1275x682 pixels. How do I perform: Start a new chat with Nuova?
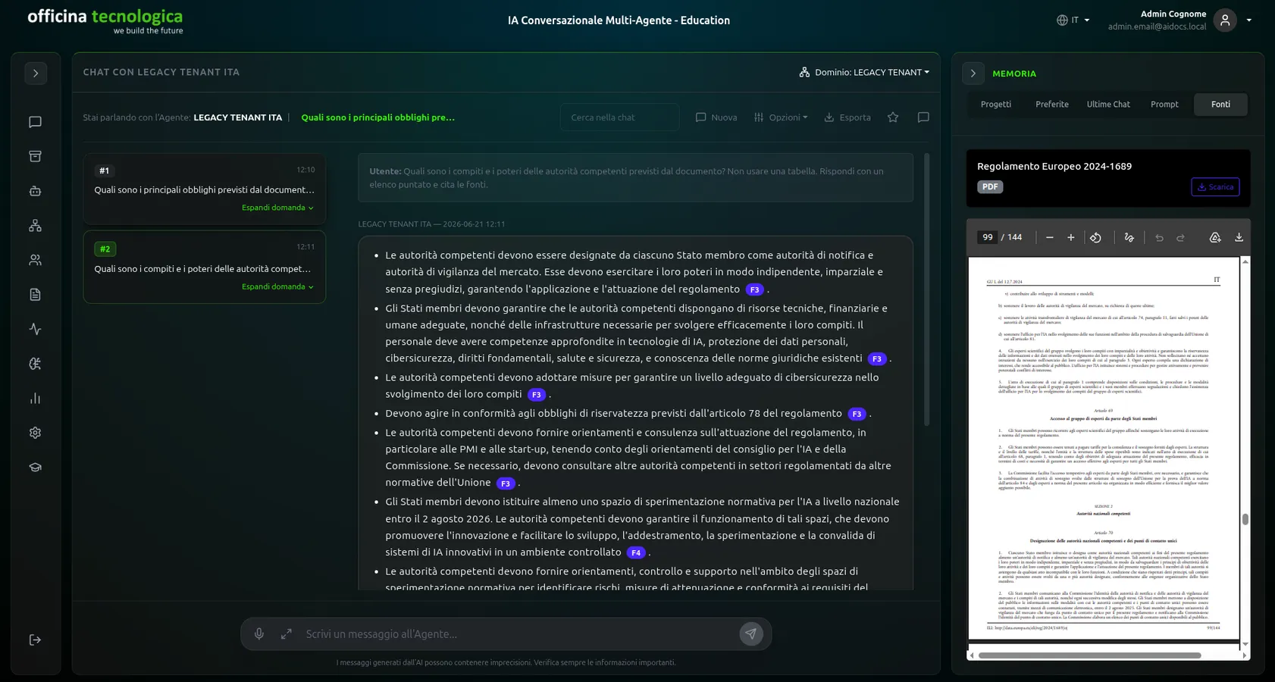pyautogui.click(x=716, y=117)
